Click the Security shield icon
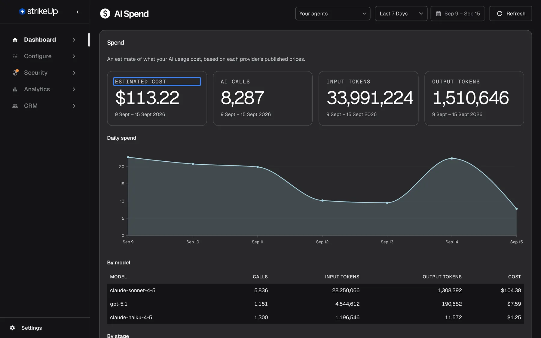 15,73
